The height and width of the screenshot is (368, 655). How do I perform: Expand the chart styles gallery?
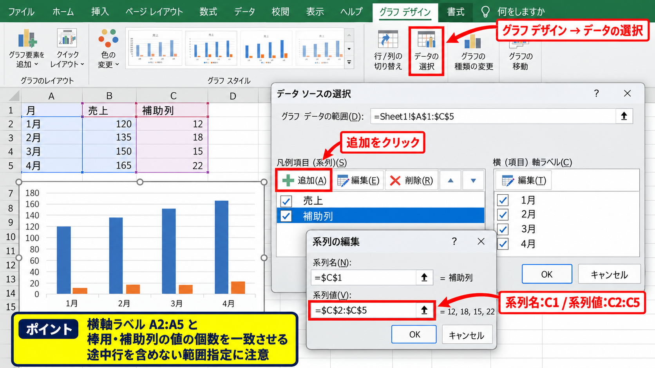click(349, 63)
